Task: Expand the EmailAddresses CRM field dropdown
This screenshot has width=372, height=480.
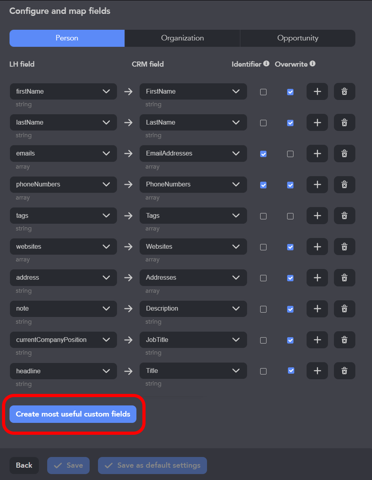Action: (193, 154)
